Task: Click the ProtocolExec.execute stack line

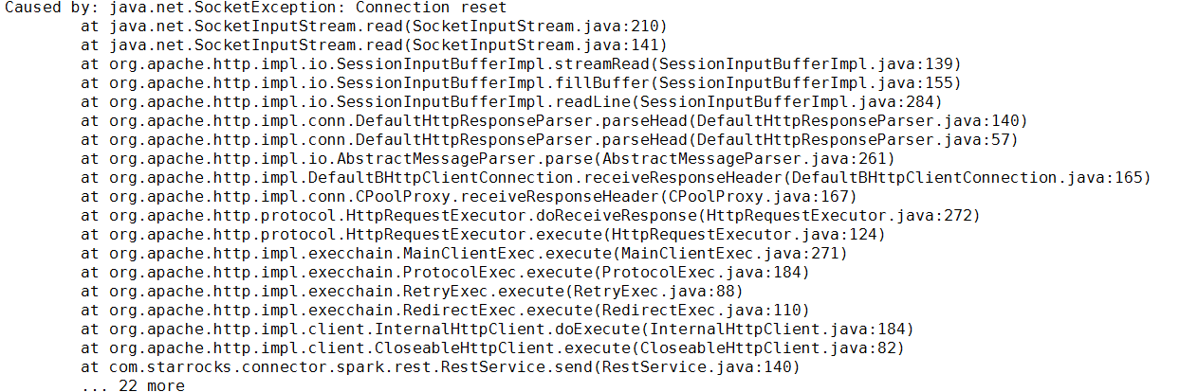Action: 445,272
